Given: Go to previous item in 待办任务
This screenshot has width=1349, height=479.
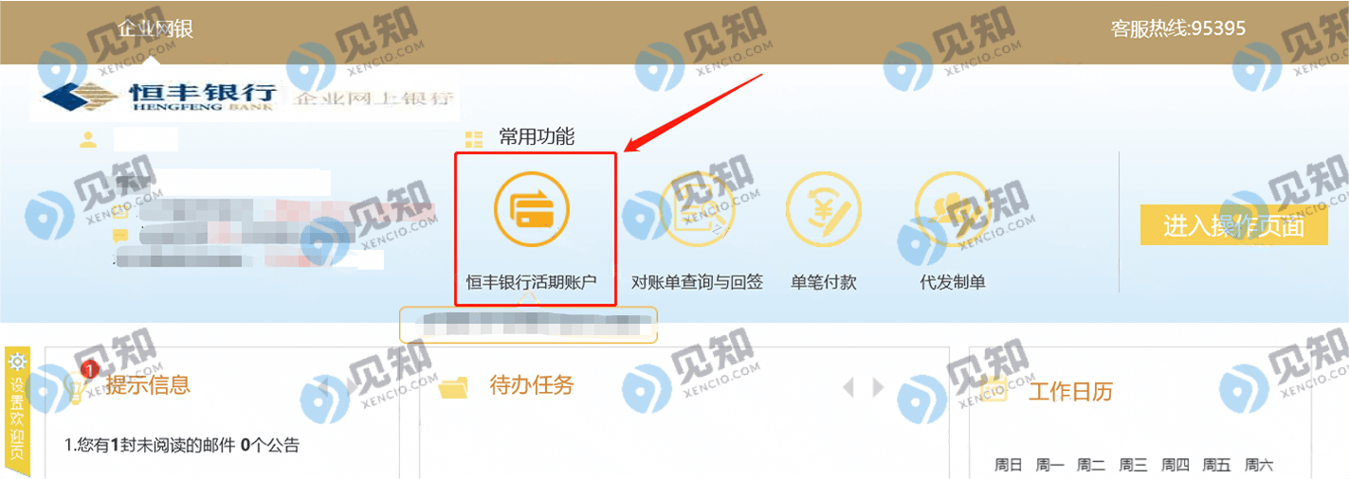Looking at the screenshot, I should (x=848, y=387).
